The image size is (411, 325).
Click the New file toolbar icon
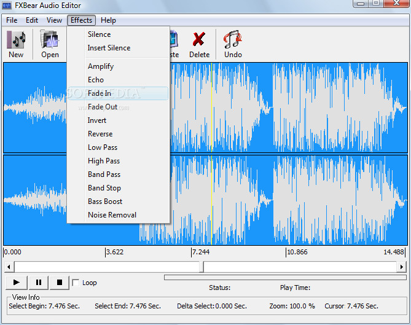coord(16,39)
